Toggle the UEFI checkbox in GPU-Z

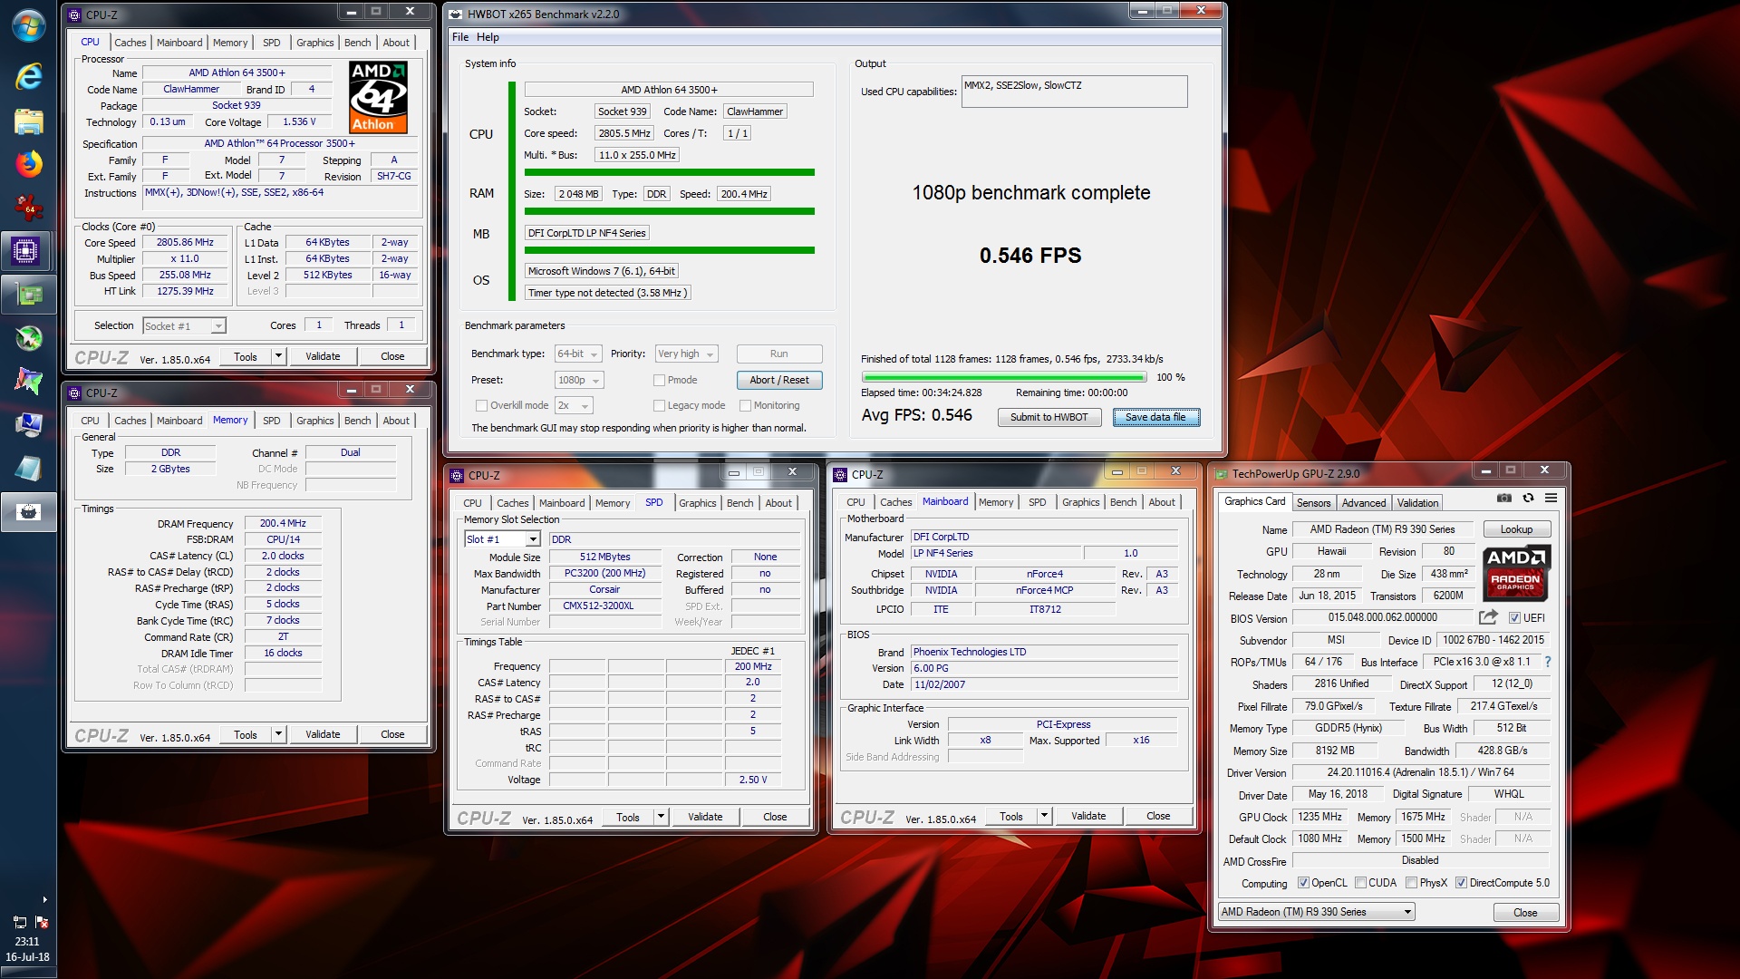[x=1514, y=617]
